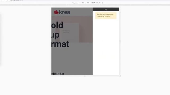Click the About Us heading
170x95 pixels.
pos(57,74)
